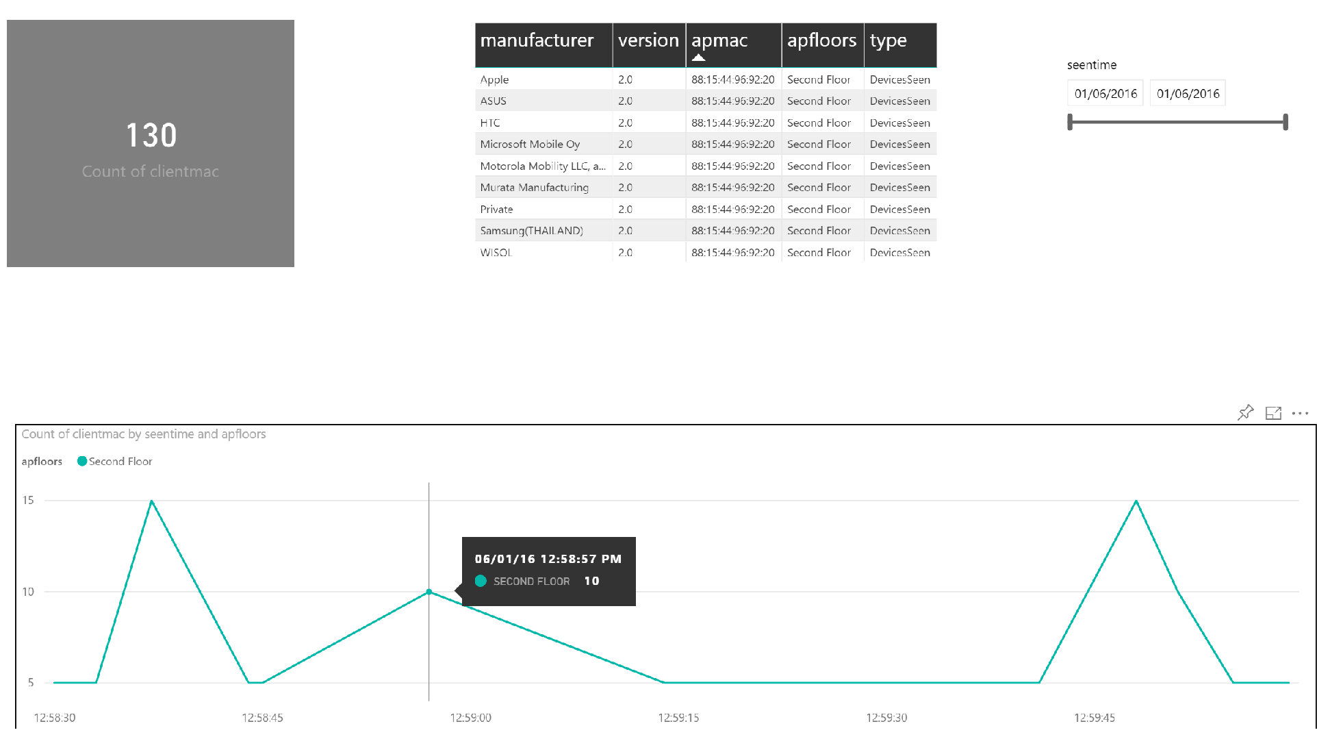Click the chart title Count of clientmac by seentime
This screenshot has width=1317, height=739.
tap(144, 434)
